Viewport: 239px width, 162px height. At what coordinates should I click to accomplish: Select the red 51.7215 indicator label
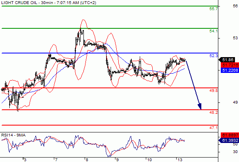[x=230, y=65]
